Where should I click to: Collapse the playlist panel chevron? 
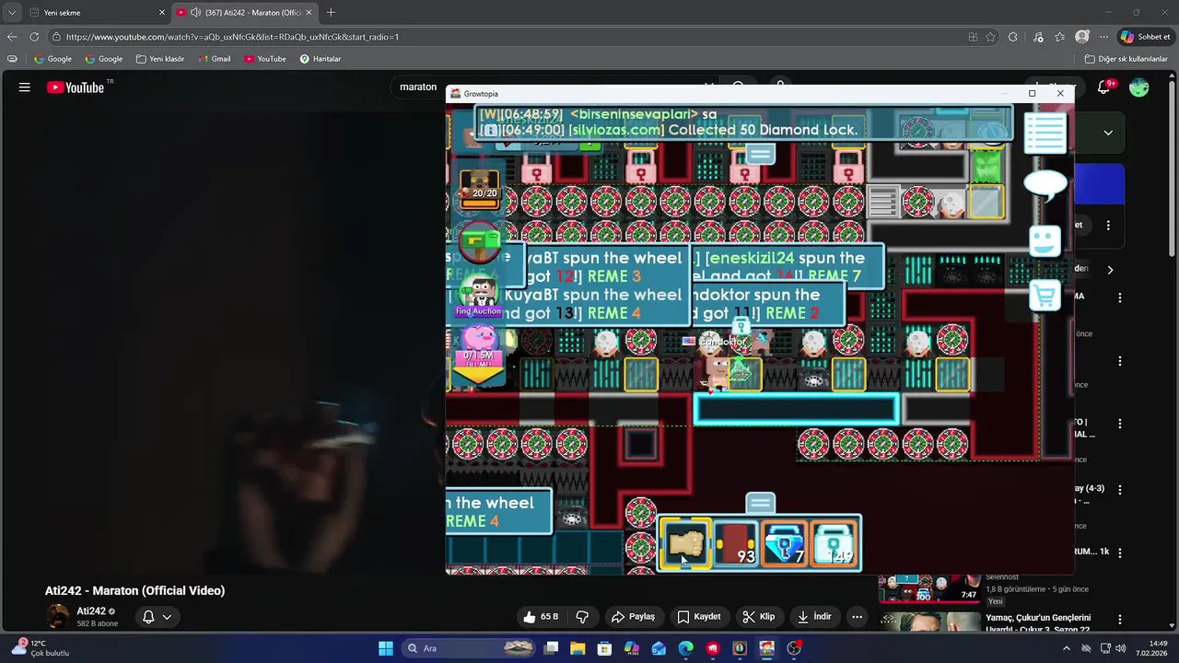(x=1108, y=133)
